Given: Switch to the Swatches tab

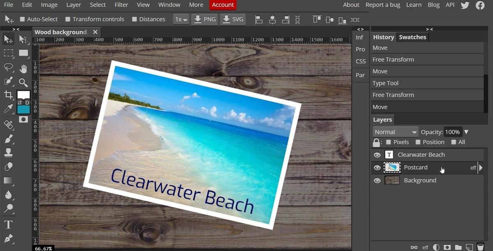Looking at the screenshot, I should (412, 37).
